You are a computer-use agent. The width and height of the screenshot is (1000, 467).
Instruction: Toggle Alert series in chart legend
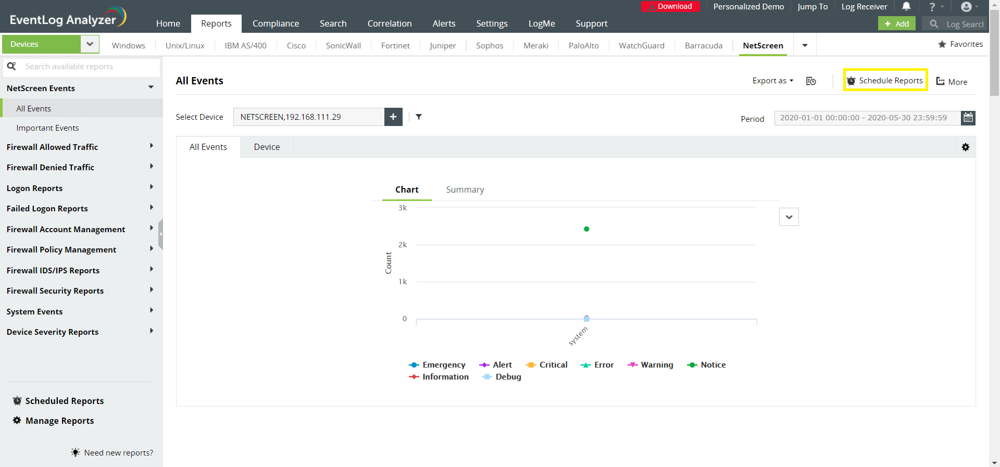(495, 365)
